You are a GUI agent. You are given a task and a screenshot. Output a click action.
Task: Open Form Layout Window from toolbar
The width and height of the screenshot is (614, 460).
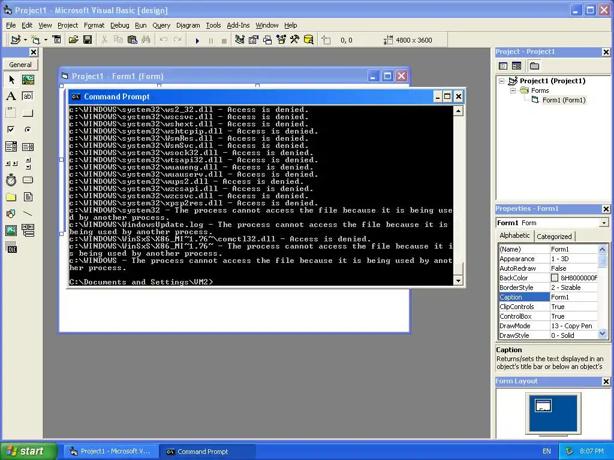[267, 40]
